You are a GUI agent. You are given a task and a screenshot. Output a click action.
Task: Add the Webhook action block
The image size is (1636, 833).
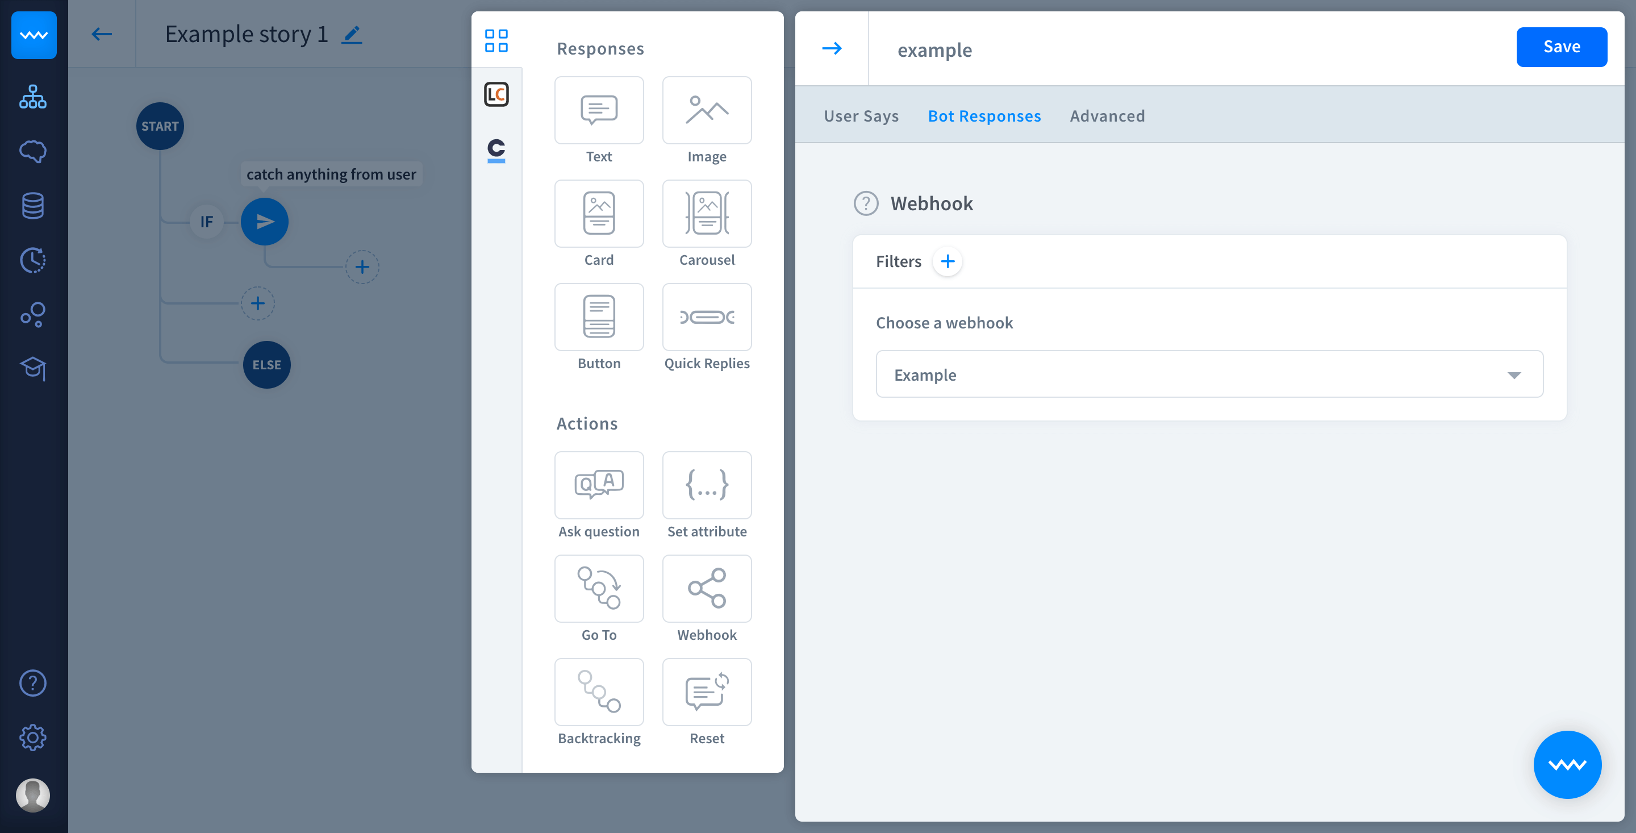click(x=706, y=588)
